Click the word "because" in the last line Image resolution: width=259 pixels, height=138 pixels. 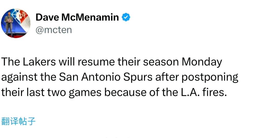point(125,92)
